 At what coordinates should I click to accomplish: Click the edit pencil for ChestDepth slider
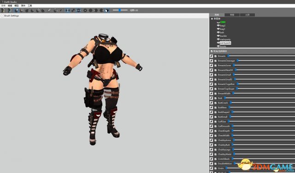[212, 131]
